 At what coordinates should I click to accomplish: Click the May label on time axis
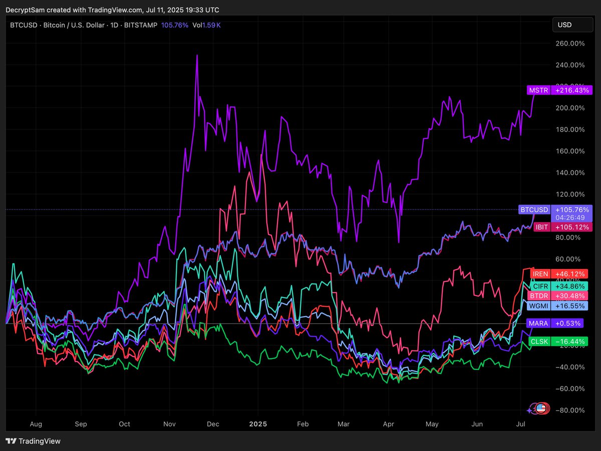pos(432,424)
